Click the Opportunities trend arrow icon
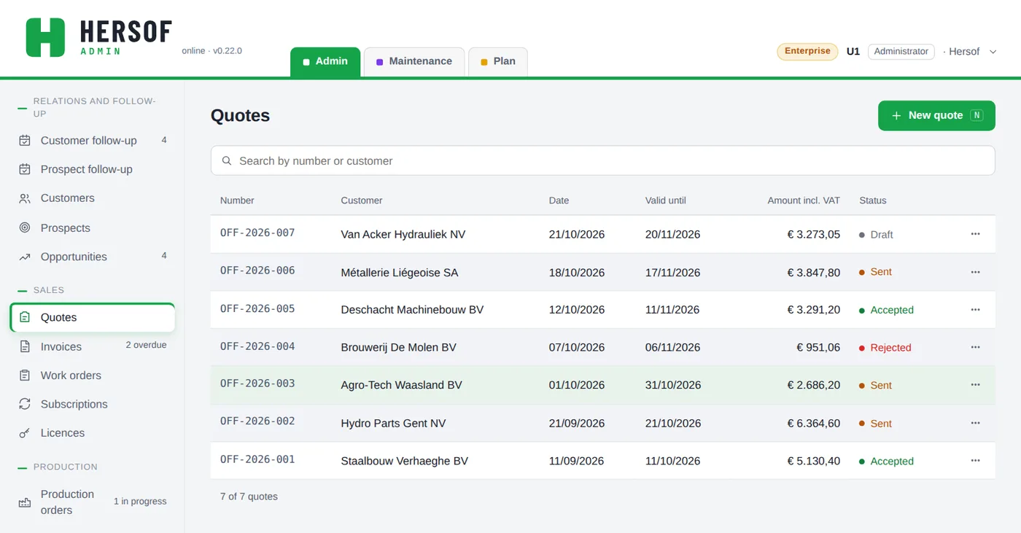 pyautogui.click(x=25, y=257)
